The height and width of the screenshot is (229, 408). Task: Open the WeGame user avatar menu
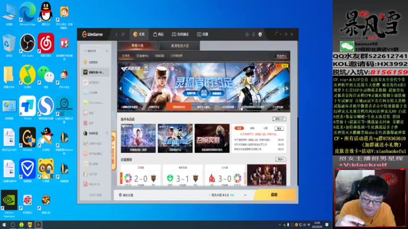(x=260, y=34)
